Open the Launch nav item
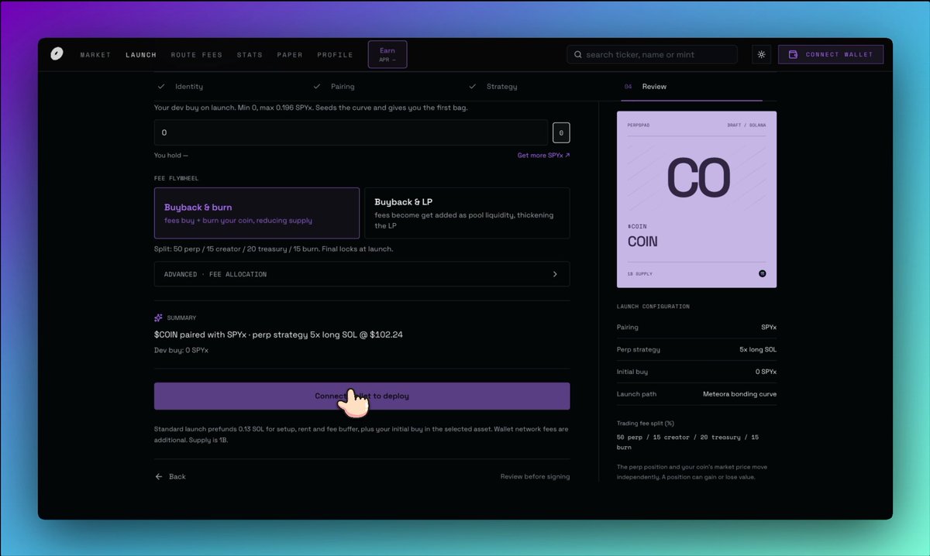The image size is (930, 556). click(141, 55)
